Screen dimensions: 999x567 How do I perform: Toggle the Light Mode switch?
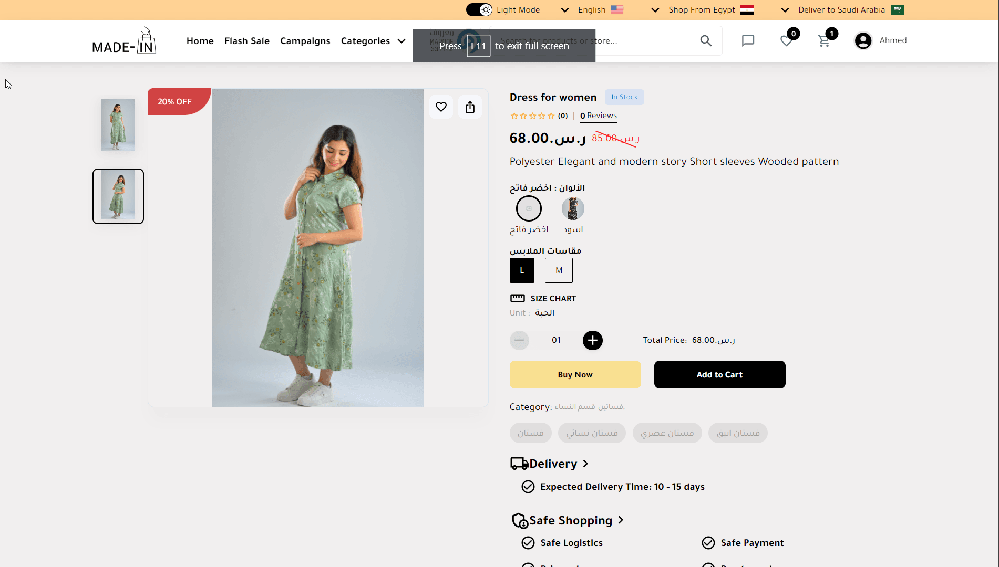479,10
